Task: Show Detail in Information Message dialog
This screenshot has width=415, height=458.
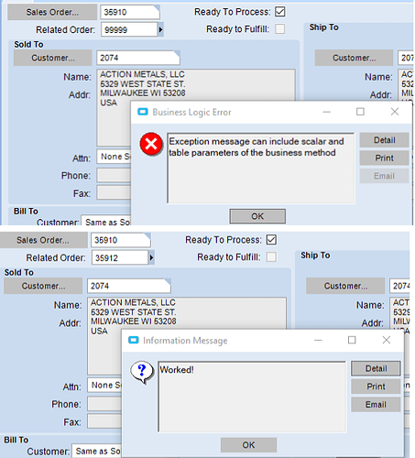Action: tap(376, 368)
